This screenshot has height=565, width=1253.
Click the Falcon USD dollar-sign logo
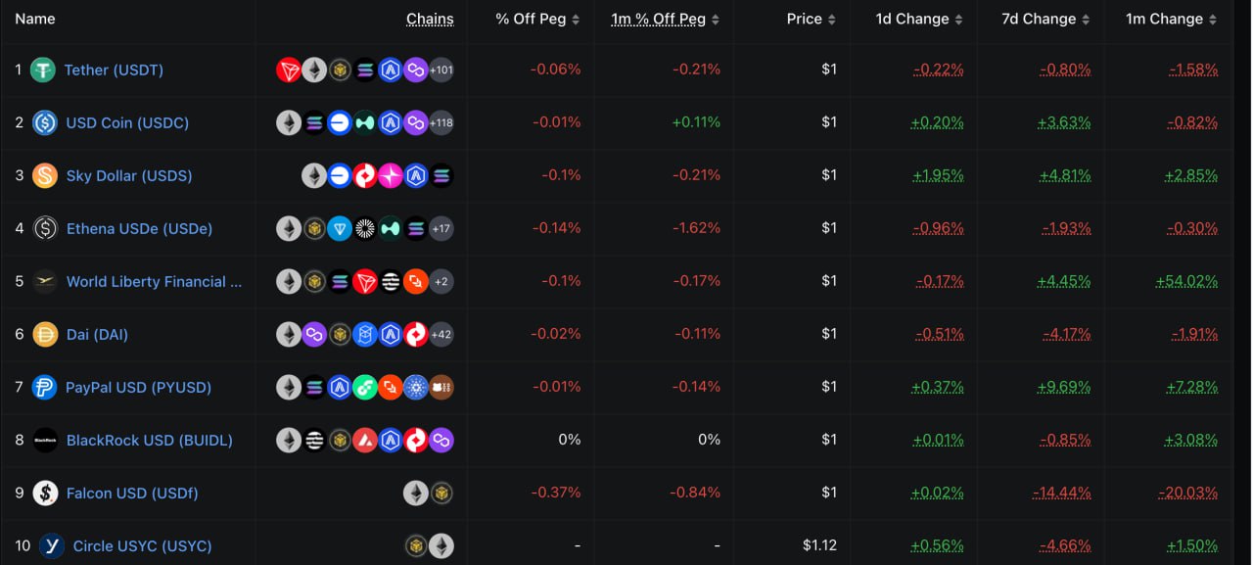(45, 493)
